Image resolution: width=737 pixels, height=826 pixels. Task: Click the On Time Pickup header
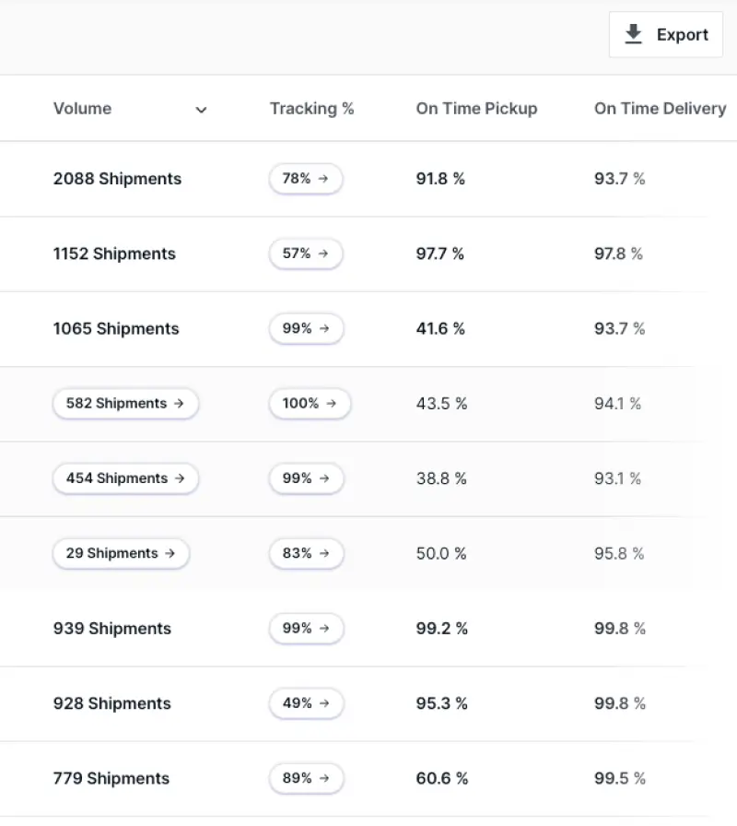476,109
